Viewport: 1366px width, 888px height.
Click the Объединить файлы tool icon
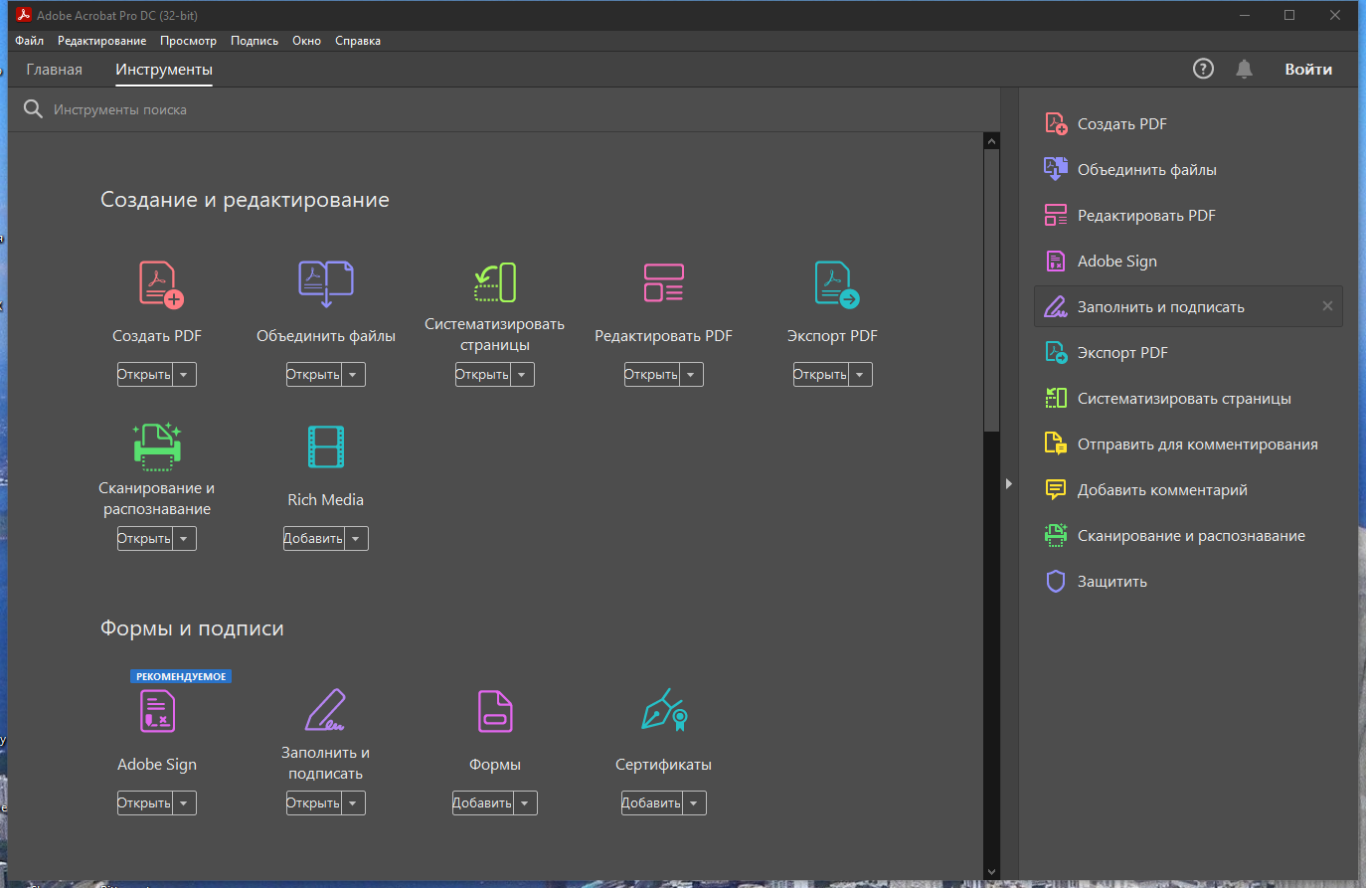point(326,284)
